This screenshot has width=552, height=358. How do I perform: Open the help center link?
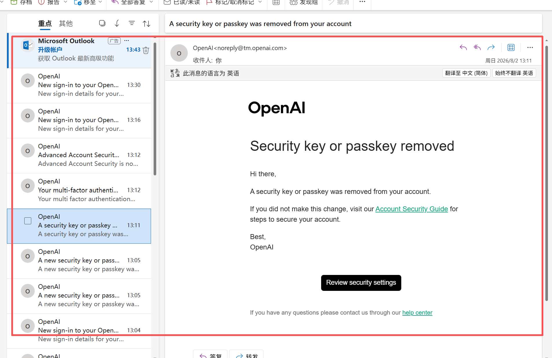tap(417, 313)
